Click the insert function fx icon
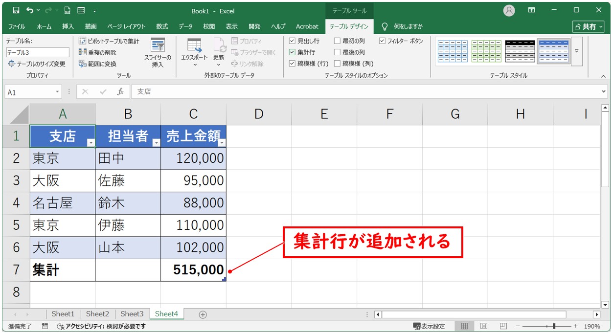The width and height of the screenshot is (613, 334). click(x=120, y=92)
